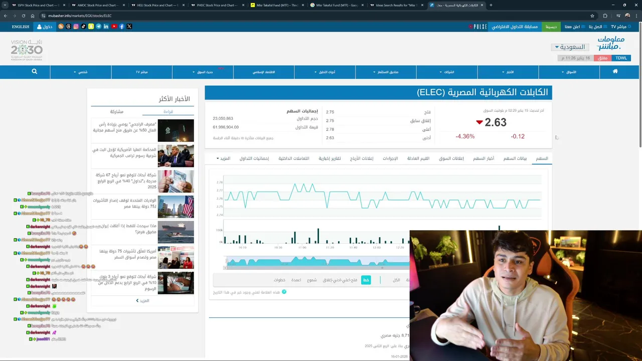Viewport: 642px width, 361px height.
Task: Expand the 'صناديق الاستثمار' nav menu
Action: [386, 72]
